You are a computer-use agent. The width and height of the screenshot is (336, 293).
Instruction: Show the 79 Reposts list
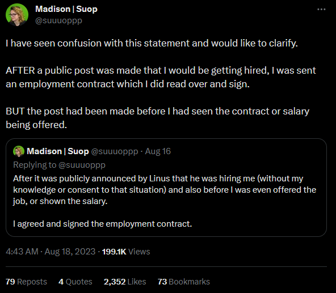(26, 282)
